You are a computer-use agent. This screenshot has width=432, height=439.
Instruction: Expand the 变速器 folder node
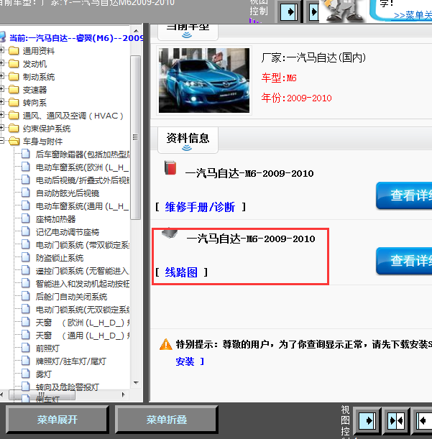click(1, 89)
